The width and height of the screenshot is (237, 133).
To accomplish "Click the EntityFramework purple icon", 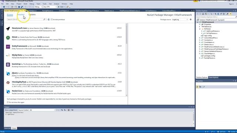I will (8, 47).
